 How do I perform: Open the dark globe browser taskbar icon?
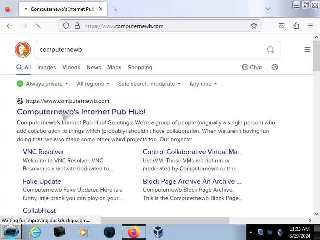(109, 232)
